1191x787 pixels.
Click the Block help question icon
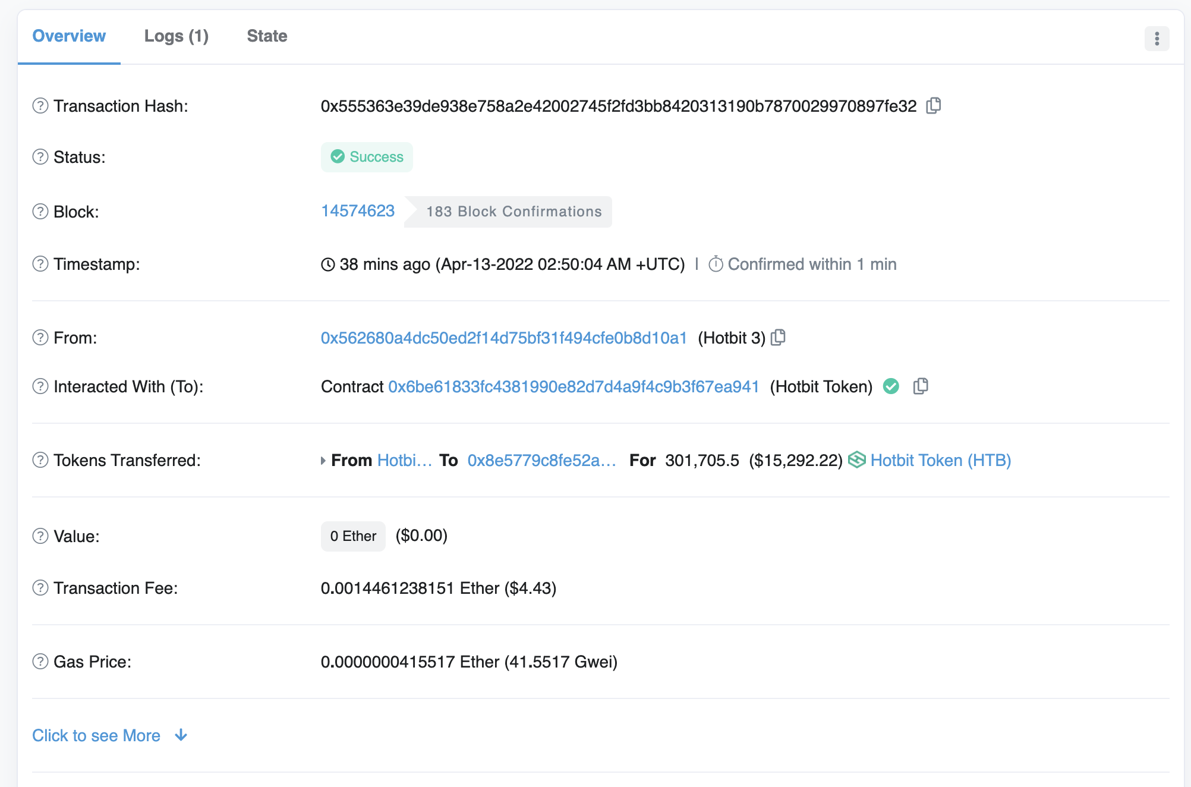point(40,212)
